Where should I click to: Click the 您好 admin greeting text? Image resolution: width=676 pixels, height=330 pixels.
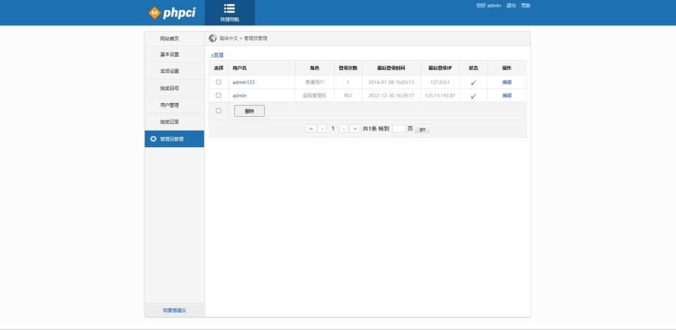click(x=489, y=5)
